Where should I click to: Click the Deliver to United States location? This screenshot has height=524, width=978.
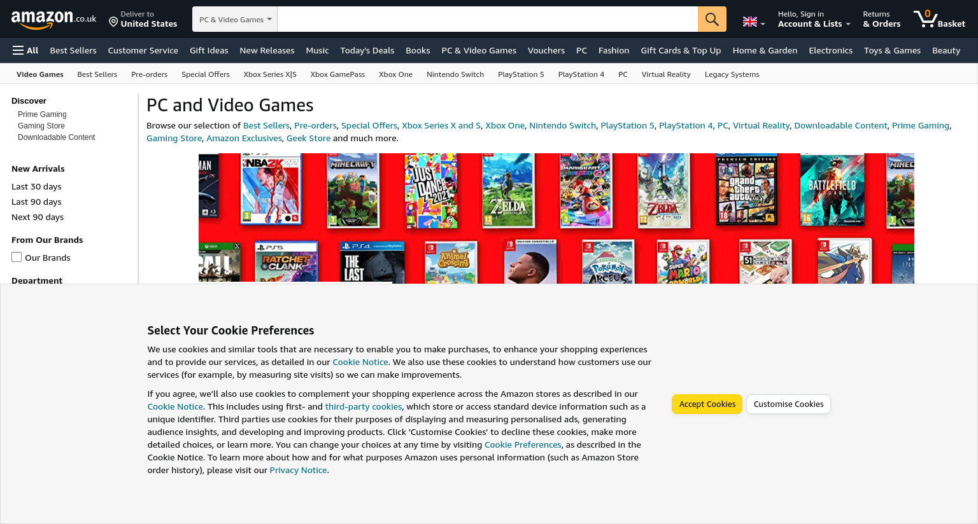[143, 19]
